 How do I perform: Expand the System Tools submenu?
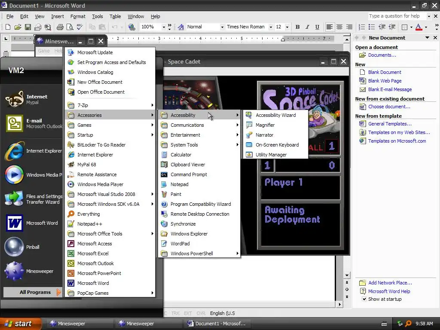tap(199, 145)
